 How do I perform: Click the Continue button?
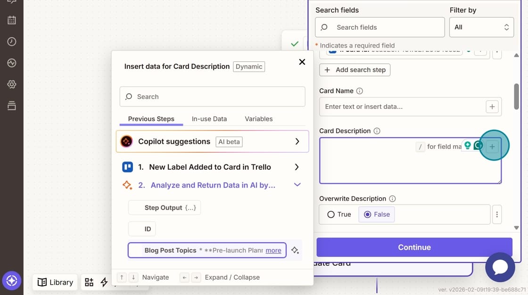coord(414,247)
